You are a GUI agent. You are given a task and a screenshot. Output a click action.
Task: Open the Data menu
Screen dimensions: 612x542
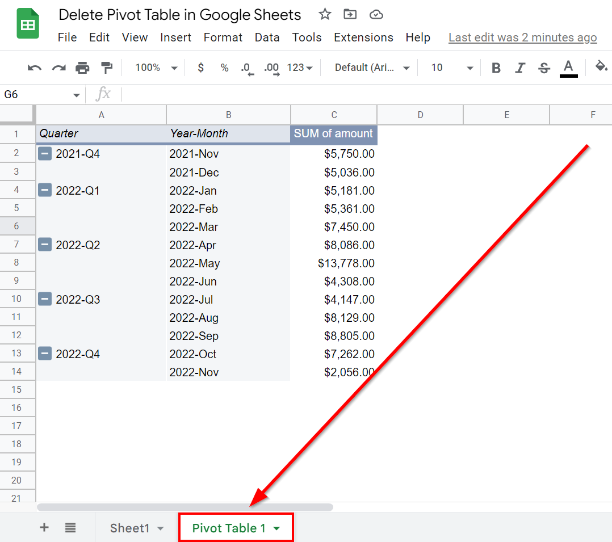coord(267,37)
